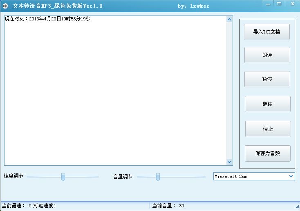This screenshot has width=300, height=211.
Task: Click the text area's scroll up arrow
Action: tap(229, 19)
